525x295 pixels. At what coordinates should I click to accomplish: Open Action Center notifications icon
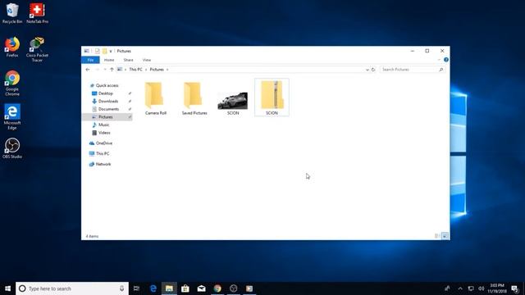point(515,288)
